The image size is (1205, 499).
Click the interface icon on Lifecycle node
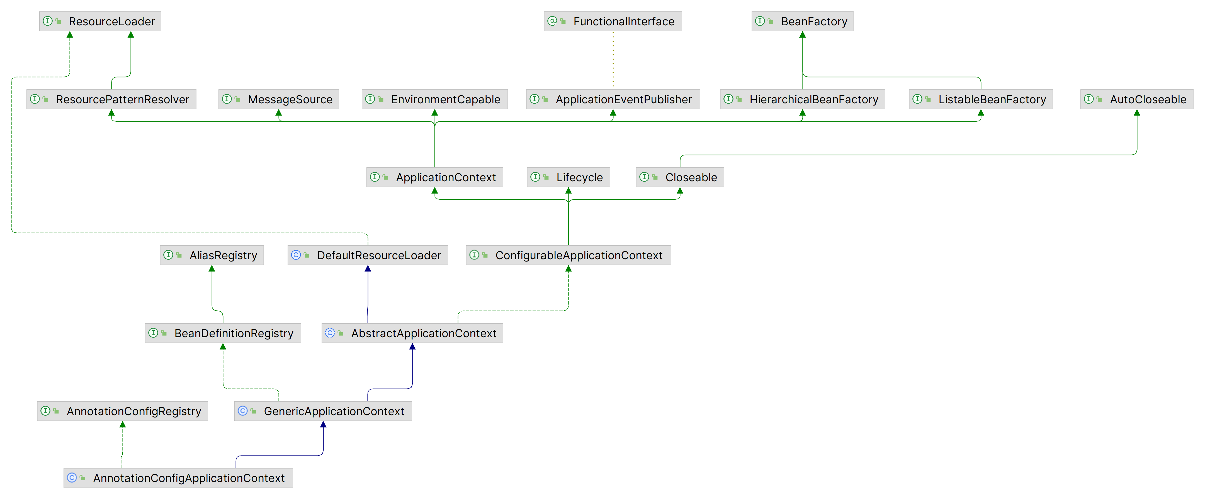535,177
